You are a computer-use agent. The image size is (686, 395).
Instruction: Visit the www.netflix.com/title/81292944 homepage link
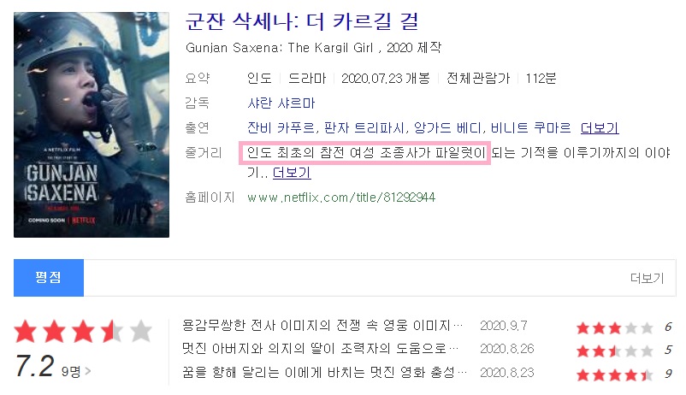(x=341, y=197)
